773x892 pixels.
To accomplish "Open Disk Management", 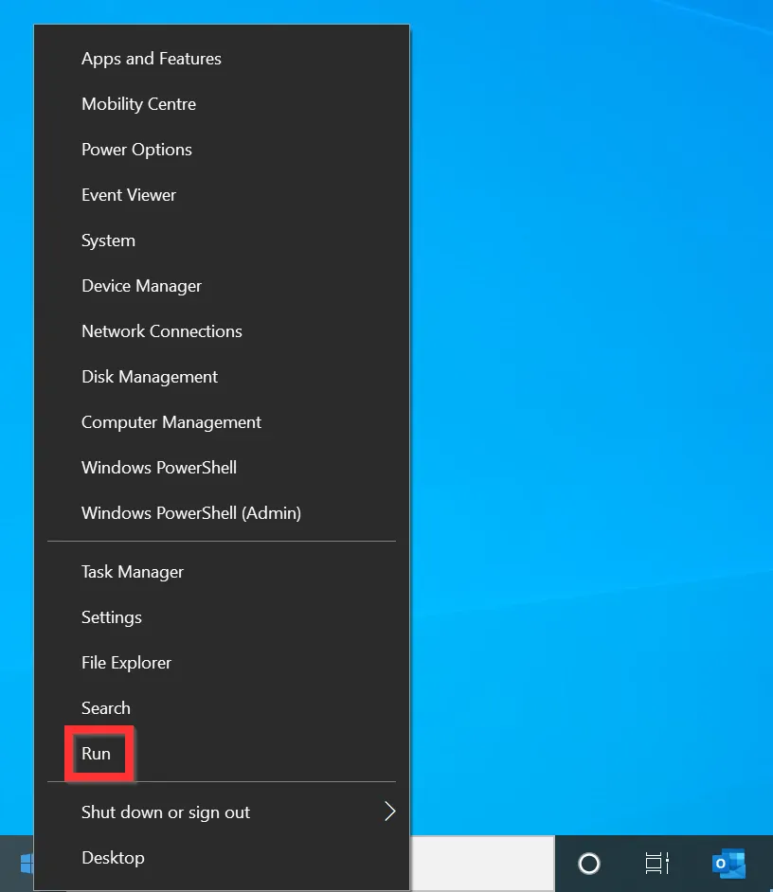I will (149, 376).
